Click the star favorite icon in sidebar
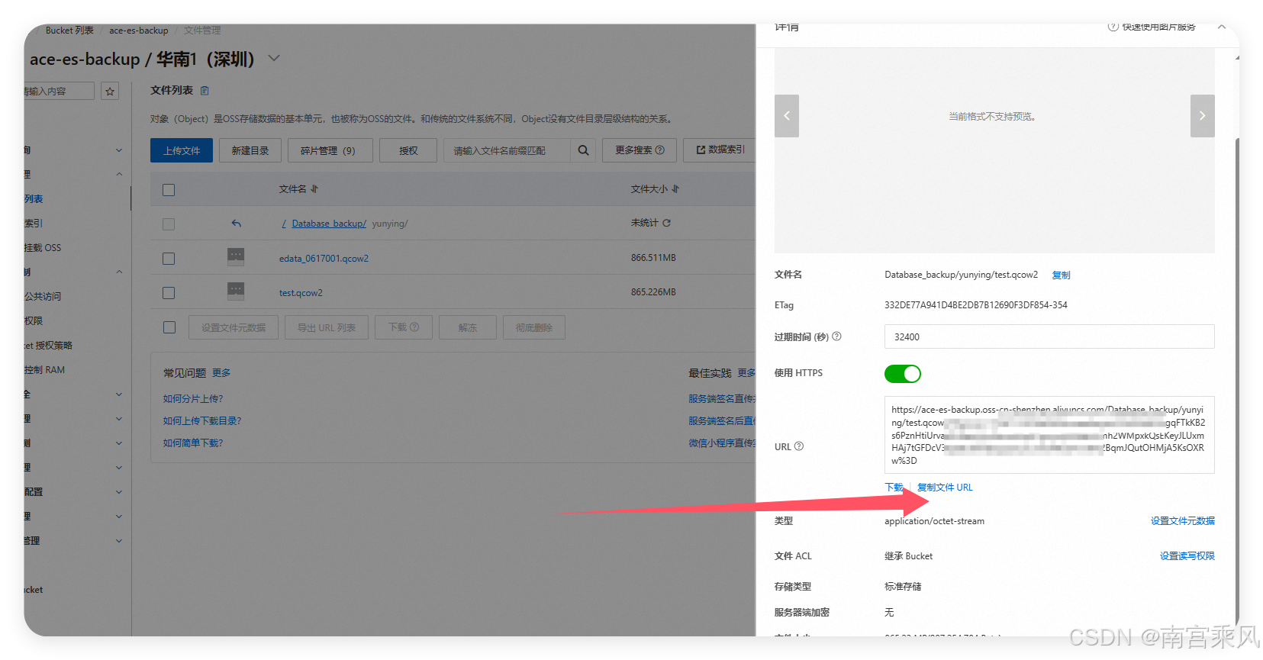The height and width of the screenshot is (660, 1263). [x=110, y=92]
